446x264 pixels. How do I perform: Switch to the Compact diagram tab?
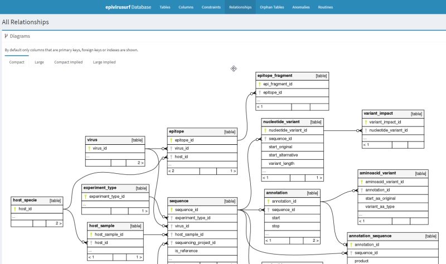17,62
